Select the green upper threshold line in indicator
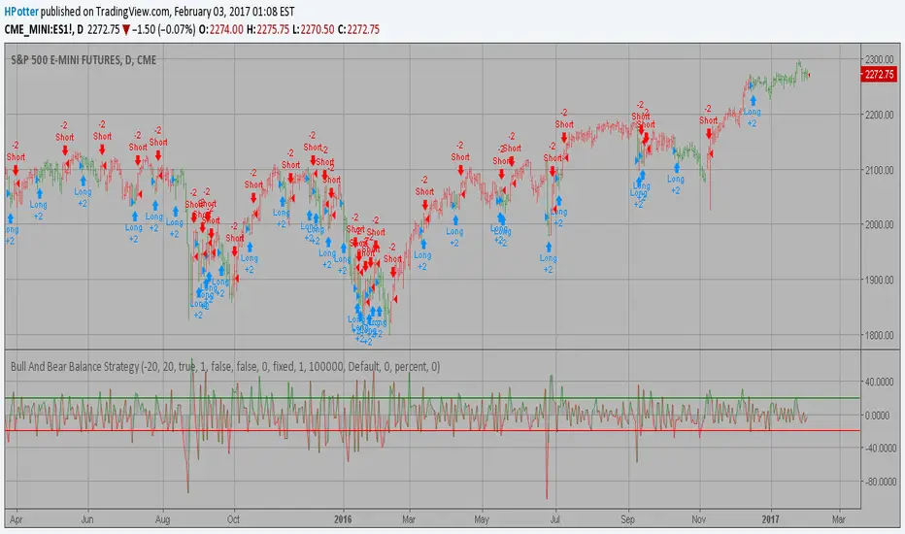The width and height of the screenshot is (905, 534). tap(432, 398)
